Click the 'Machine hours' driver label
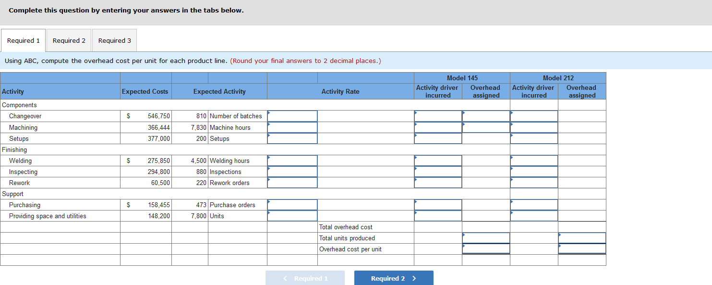This screenshot has height=285, width=712. 230,127
